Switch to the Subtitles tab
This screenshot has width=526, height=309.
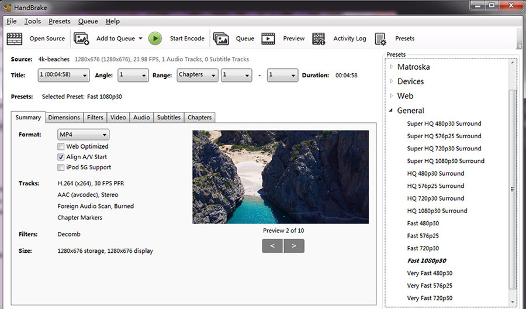point(169,117)
